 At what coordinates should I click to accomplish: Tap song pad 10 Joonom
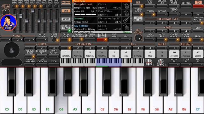[174, 54]
